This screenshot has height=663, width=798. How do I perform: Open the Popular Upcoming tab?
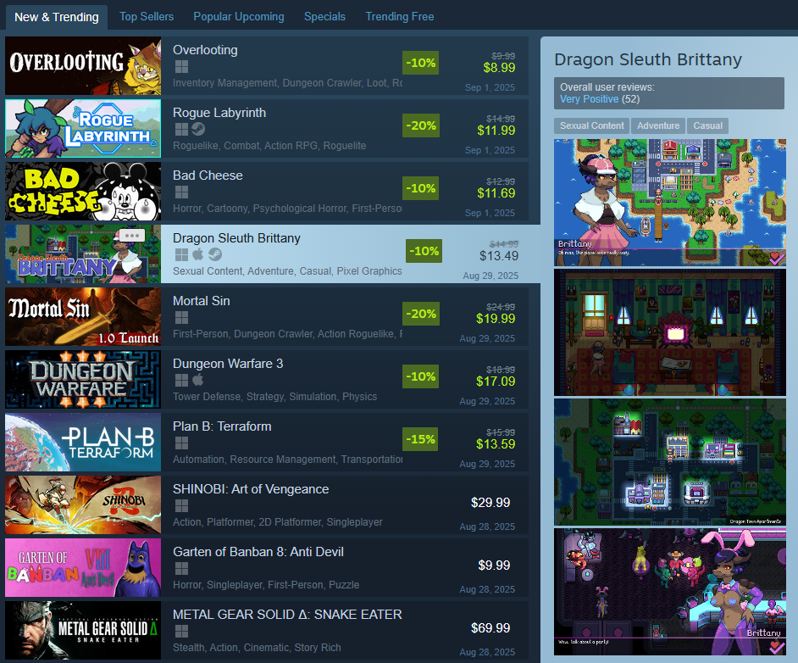(239, 17)
